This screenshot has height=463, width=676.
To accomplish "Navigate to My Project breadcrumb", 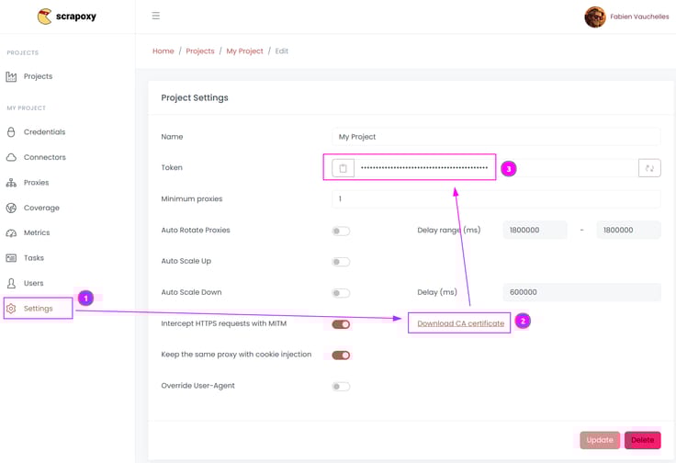I will tap(244, 51).
